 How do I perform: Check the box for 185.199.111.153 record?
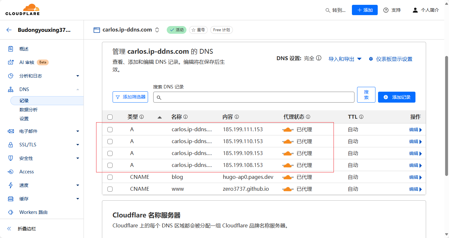pyautogui.click(x=110, y=130)
